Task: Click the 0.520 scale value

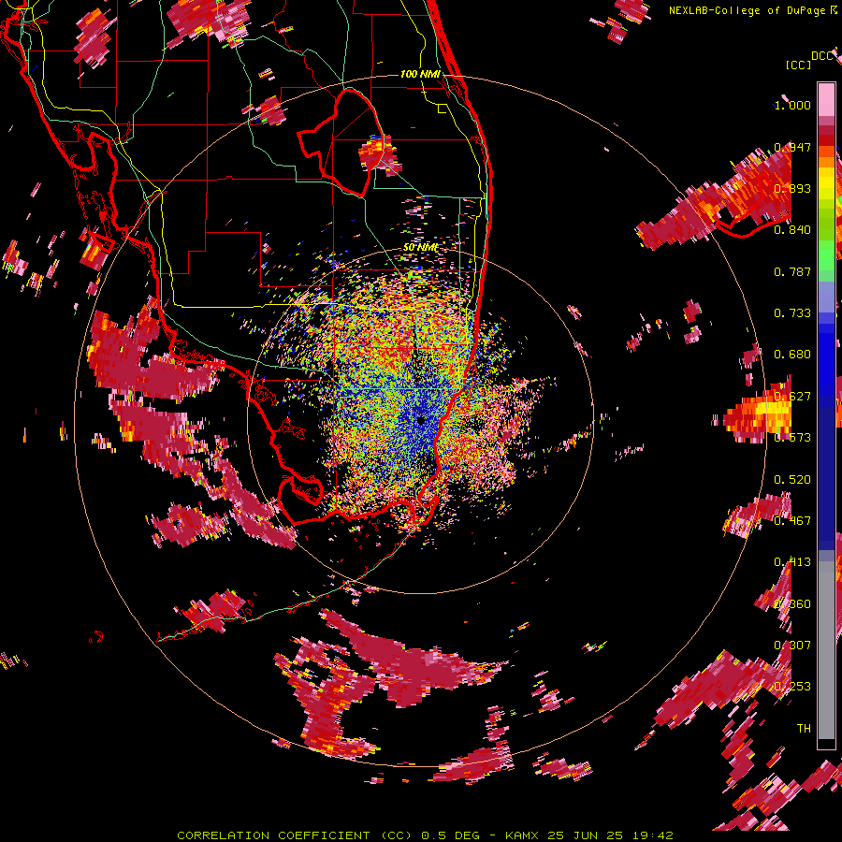Action: coord(792,479)
